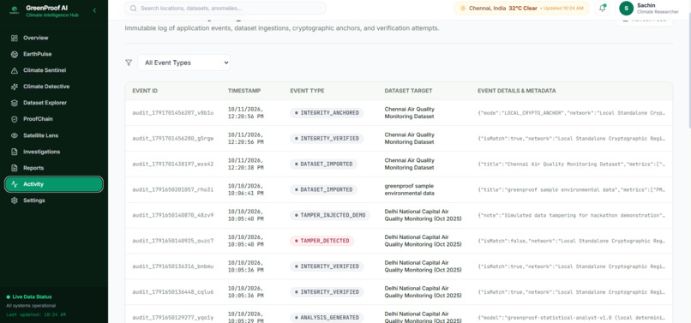The image size is (691, 323).
Task: Click DATASET_IMPORTED badge in Chennai dataset row
Action: [x=323, y=164]
